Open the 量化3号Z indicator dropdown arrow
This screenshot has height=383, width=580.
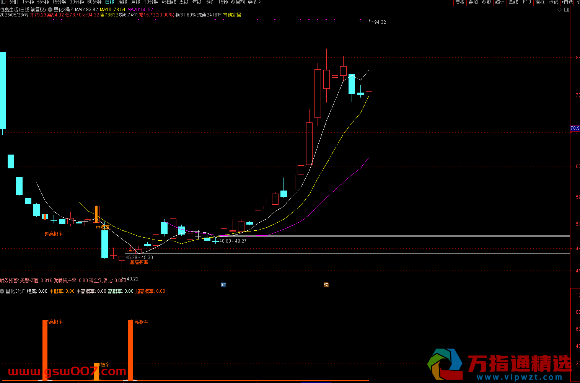pyautogui.click(x=50, y=10)
